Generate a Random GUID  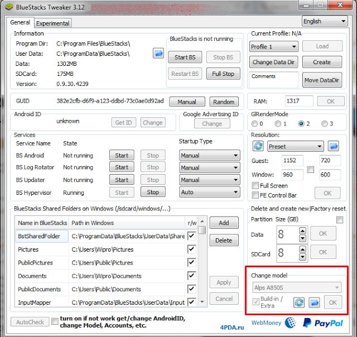[x=224, y=102]
